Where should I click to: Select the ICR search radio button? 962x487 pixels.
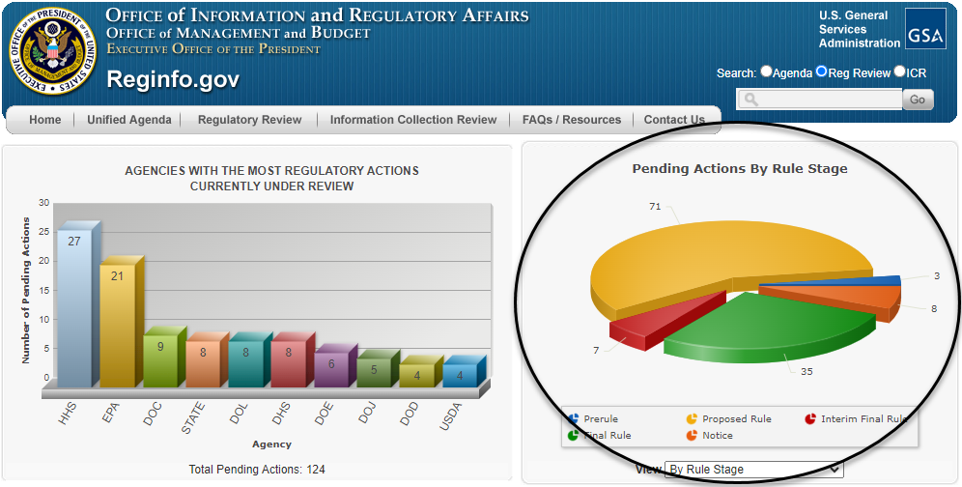(899, 72)
